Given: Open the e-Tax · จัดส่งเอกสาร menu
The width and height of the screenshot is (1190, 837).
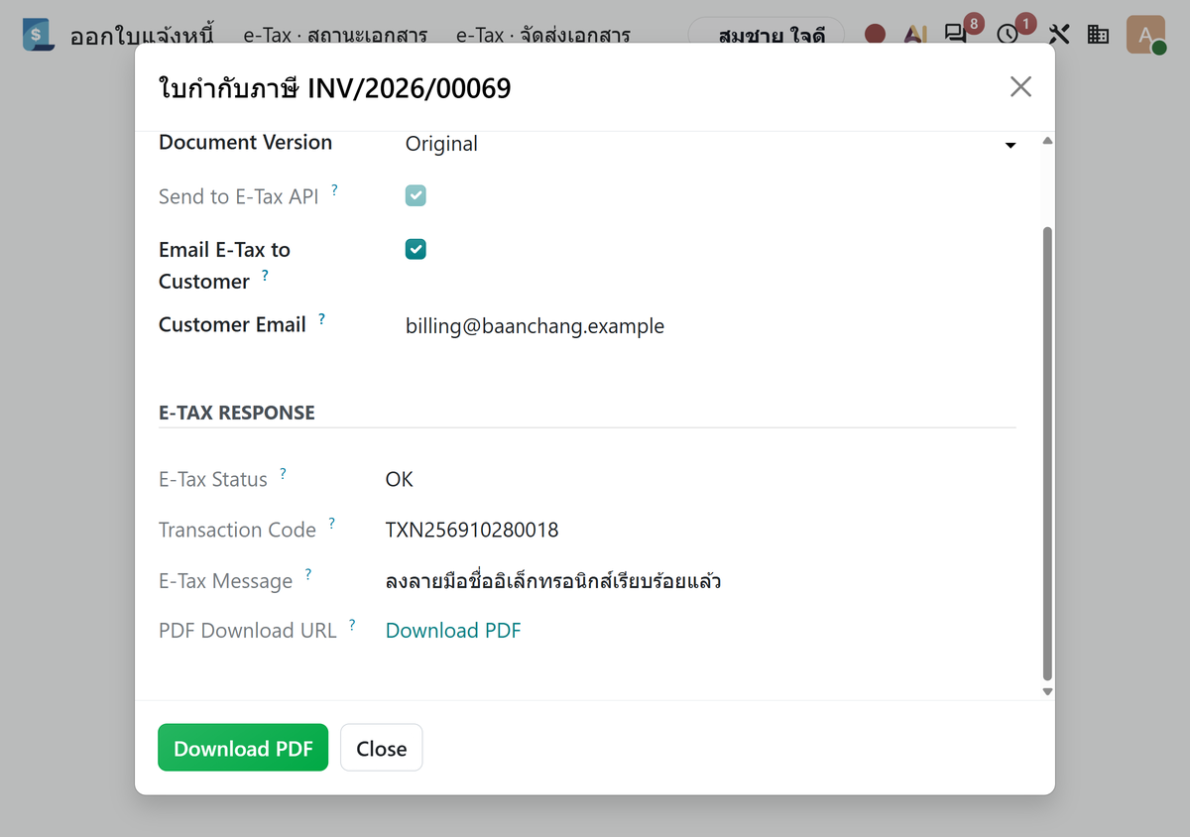Looking at the screenshot, I should (x=543, y=36).
